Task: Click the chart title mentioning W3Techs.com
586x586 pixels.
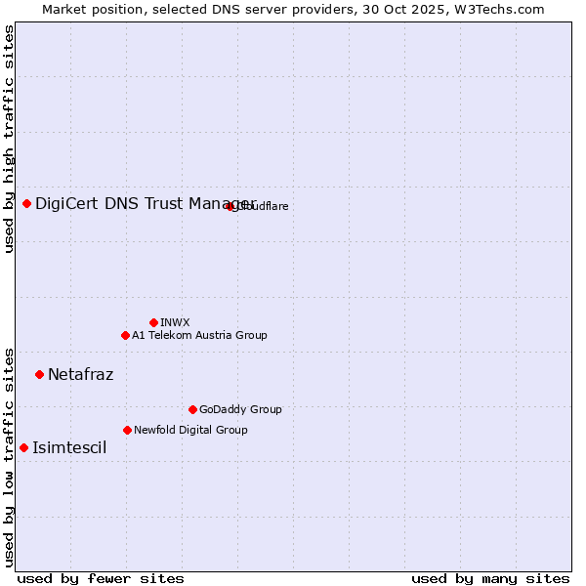Action: pos(293,9)
